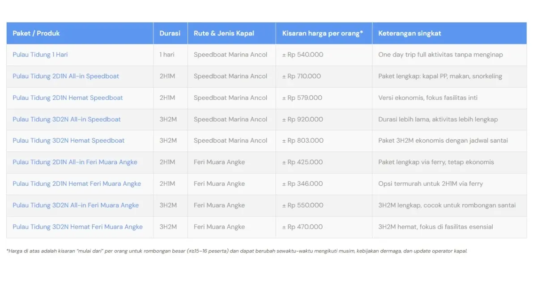Viewport: 537px width, 281px height.
Task: Select the Durasi column header
Action: click(x=170, y=33)
